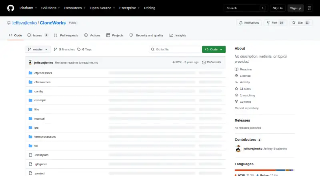This screenshot has height=176, width=320.
Task: Open the Pricing page
Action: pyautogui.click(x=150, y=8)
